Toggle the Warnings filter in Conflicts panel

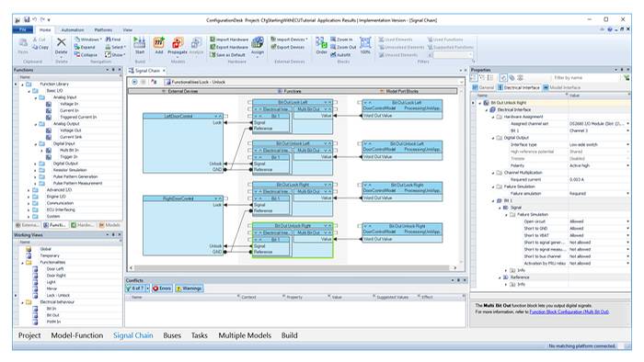(x=189, y=288)
